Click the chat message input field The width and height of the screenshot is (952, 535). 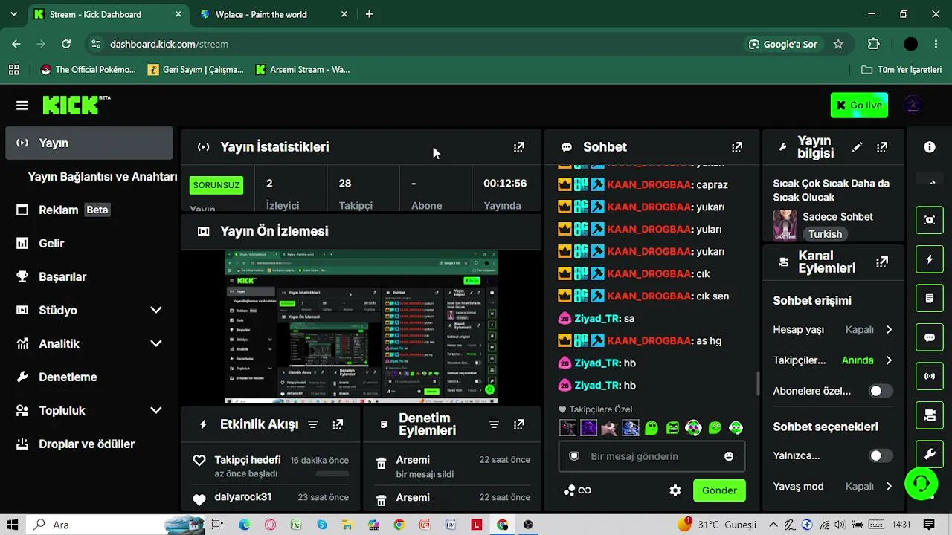652,456
